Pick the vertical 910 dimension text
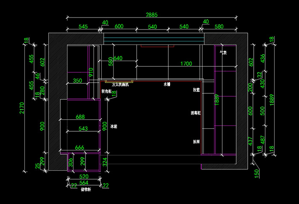The height and width of the screenshot is (204, 299). tap(91, 72)
